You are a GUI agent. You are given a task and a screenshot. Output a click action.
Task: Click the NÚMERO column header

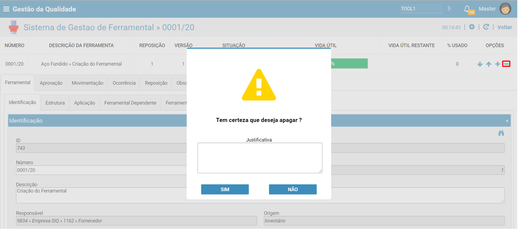point(14,45)
